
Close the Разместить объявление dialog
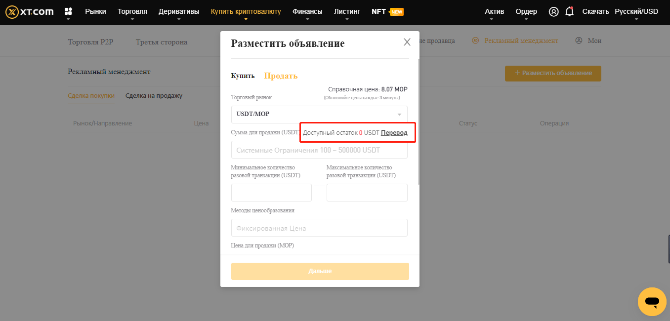407,42
